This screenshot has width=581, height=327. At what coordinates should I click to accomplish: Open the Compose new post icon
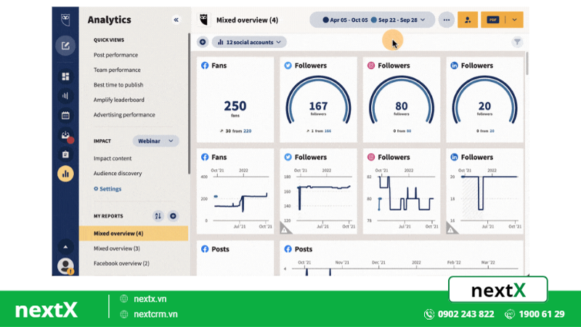coord(65,47)
